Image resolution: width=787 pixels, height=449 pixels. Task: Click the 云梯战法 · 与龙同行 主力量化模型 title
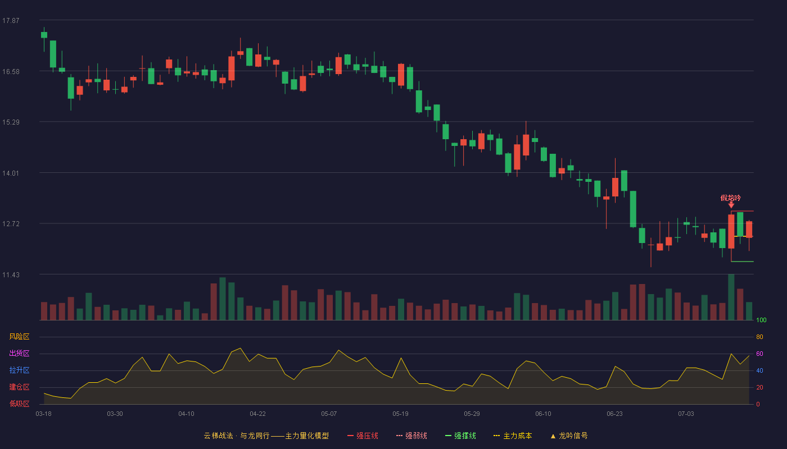point(266,436)
